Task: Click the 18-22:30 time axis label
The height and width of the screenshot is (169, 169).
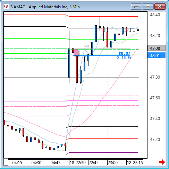Action: tap(78, 163)
